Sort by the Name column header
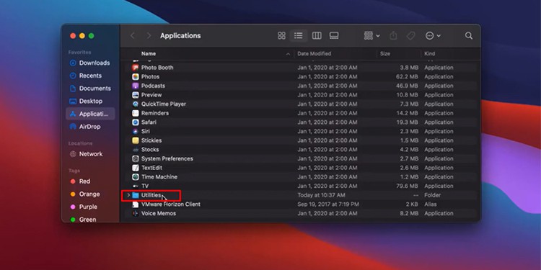 (x=149, y=54)
